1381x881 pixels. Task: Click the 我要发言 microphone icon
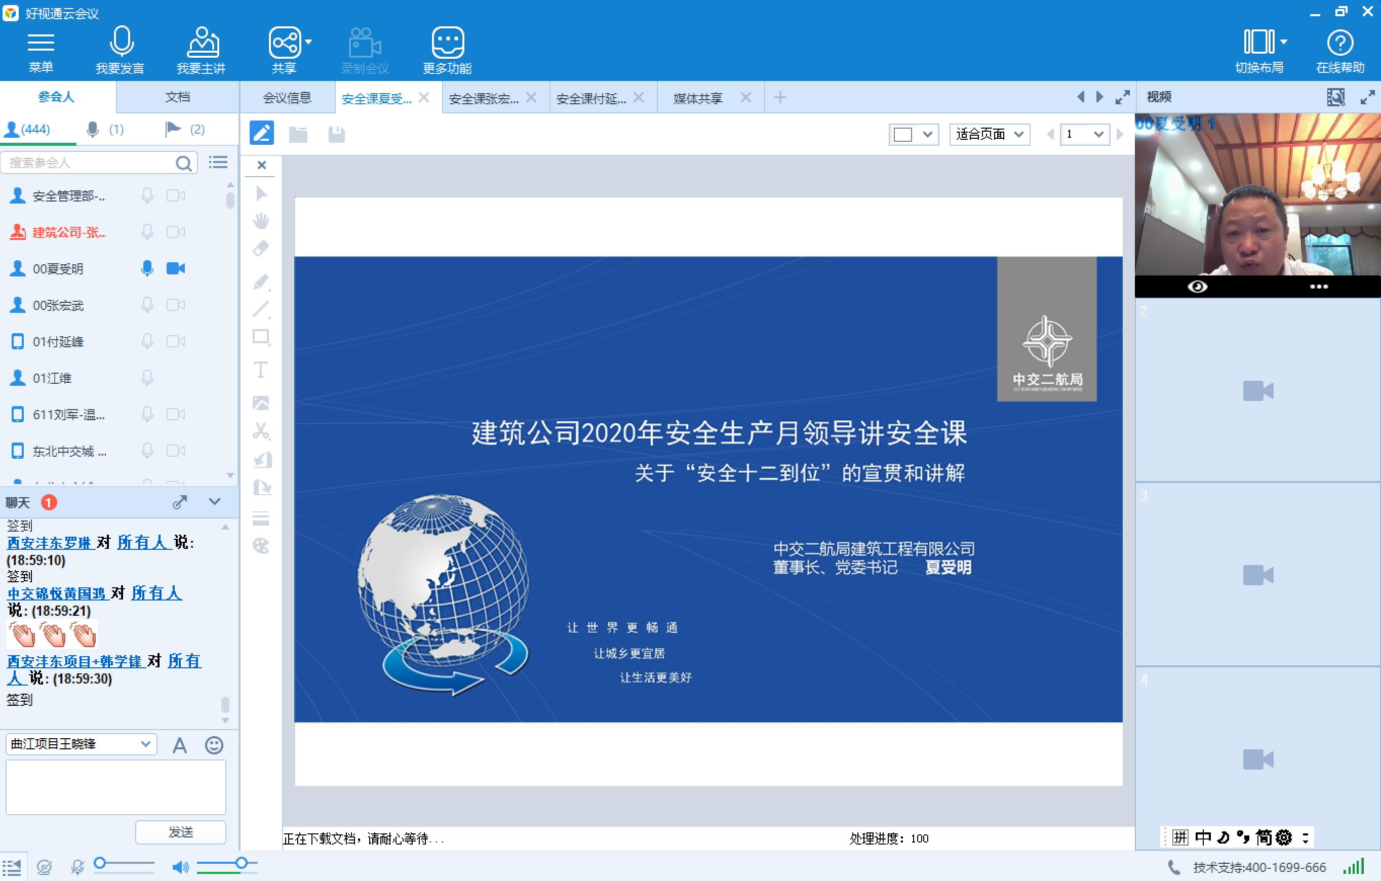click(121, 43)
